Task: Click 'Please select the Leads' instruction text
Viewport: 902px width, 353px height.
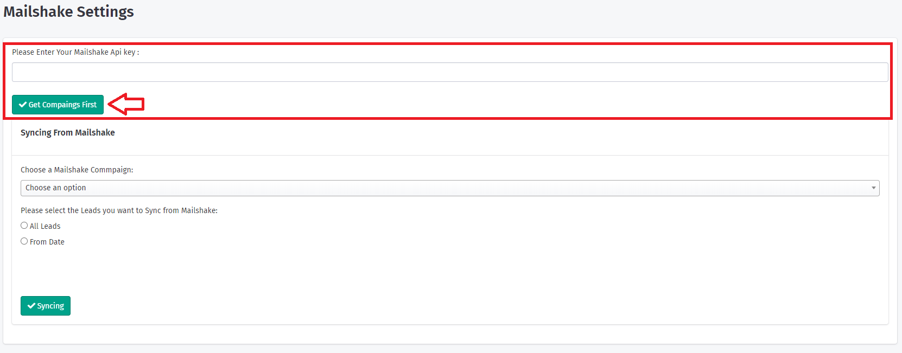Action: click(x=119, y=210)
